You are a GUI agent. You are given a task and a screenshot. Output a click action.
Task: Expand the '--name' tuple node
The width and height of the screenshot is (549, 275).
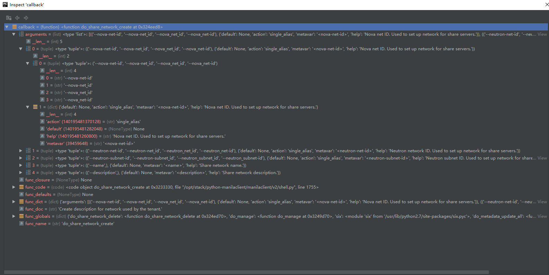(x=21, y=165)
